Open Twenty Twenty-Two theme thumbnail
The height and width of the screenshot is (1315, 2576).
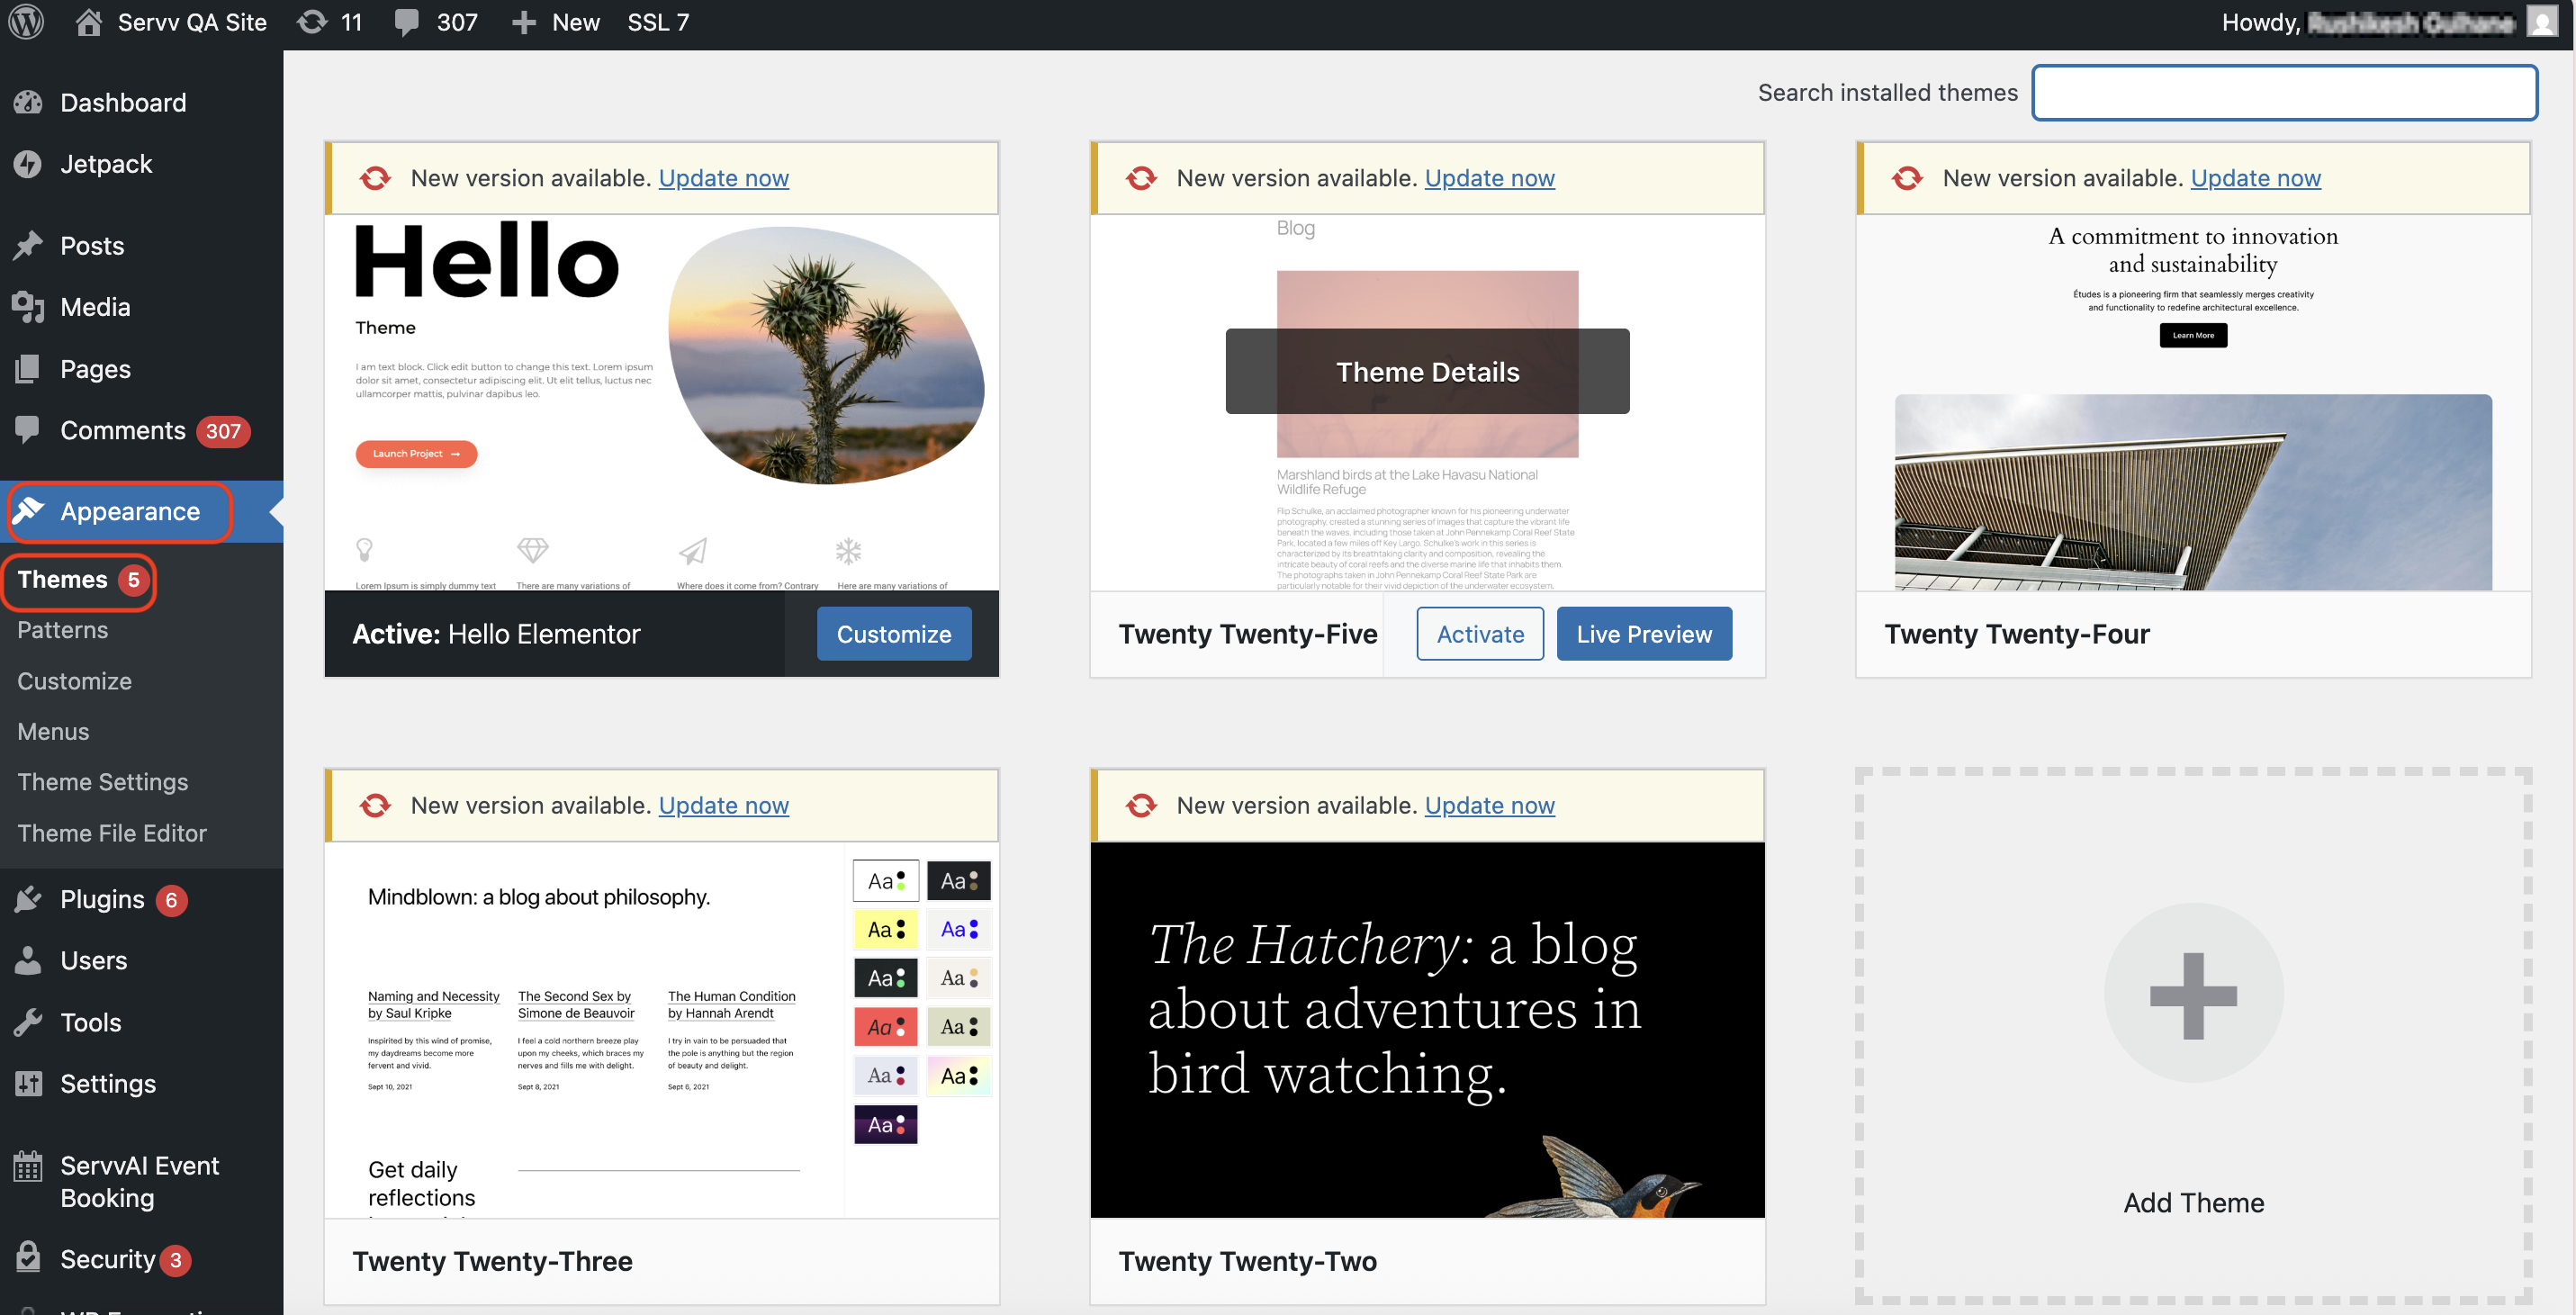point(1427,1029)
